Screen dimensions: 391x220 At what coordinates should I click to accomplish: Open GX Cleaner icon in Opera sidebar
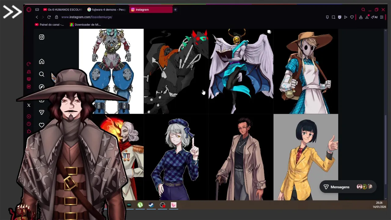pos(29,72)
